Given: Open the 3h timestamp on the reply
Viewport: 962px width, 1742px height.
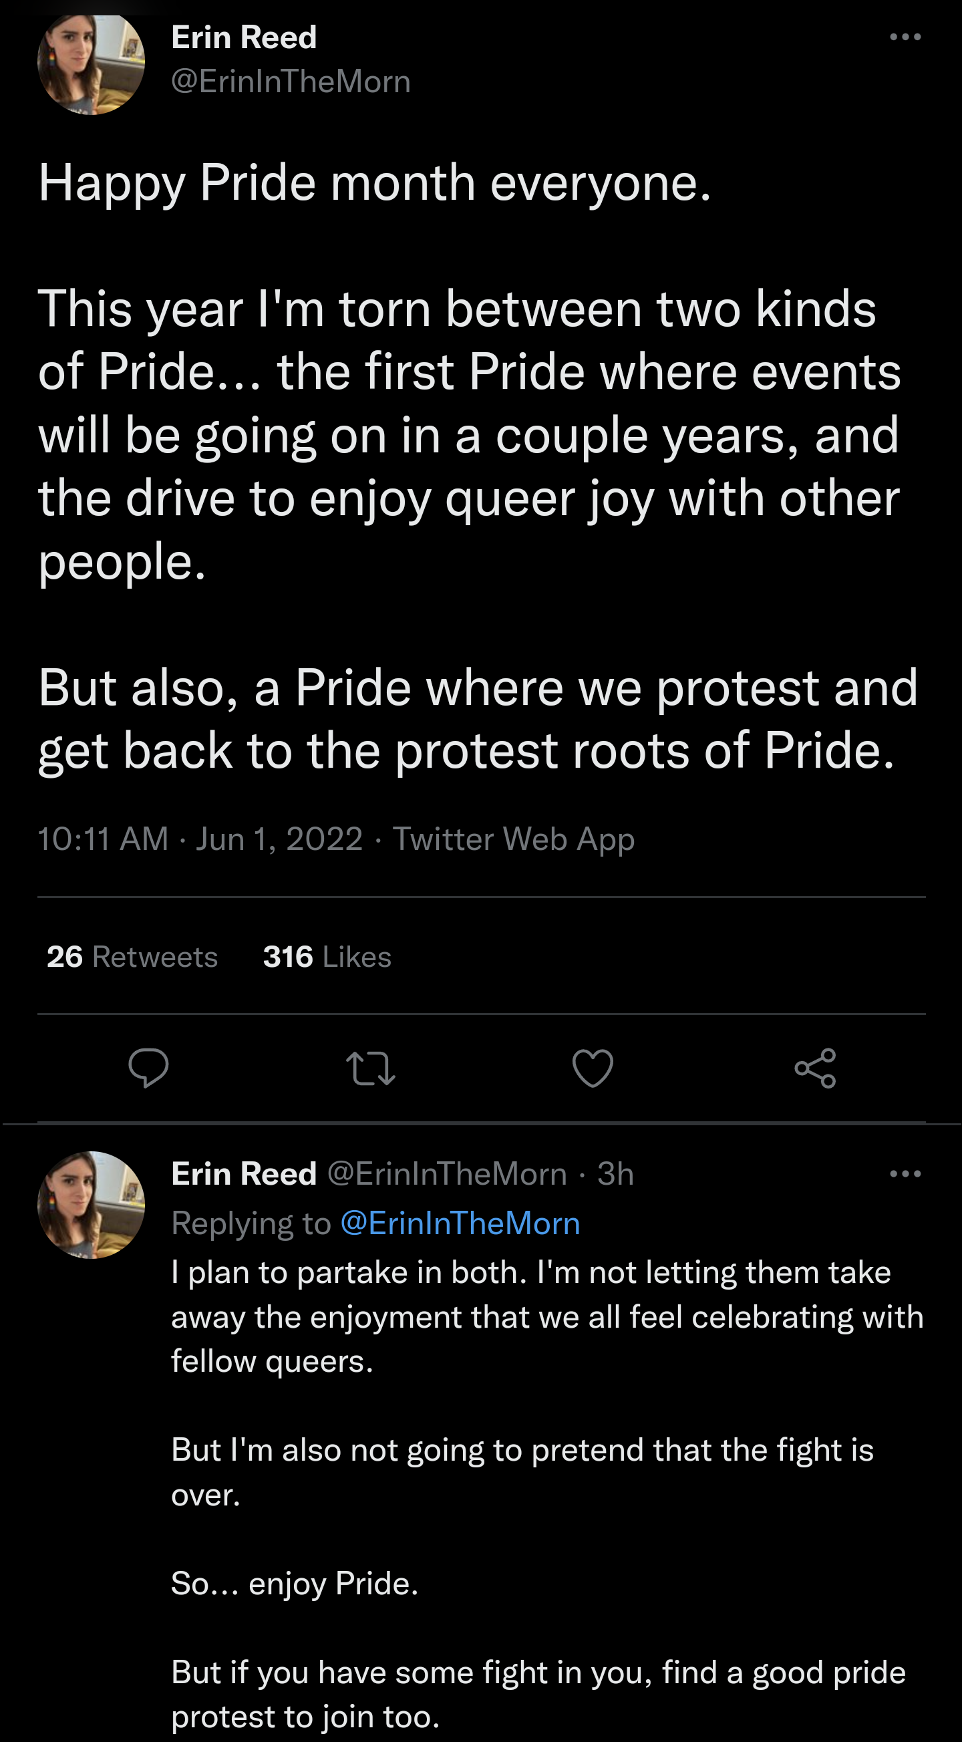Looking at the screenshot, I should click(615, 1174).
